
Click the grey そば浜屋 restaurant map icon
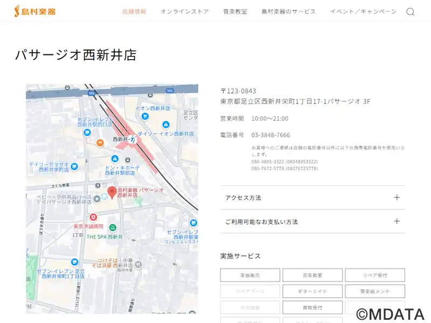coord(138,264)
